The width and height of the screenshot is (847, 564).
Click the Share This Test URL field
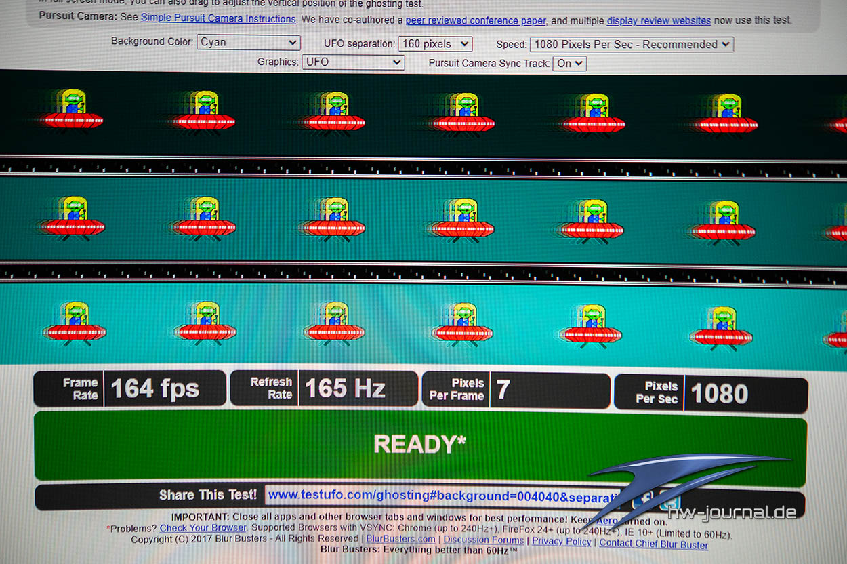[x=443, y=496]
